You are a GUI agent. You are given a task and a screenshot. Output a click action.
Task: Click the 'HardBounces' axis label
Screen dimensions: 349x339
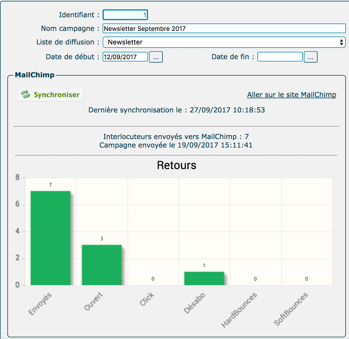239,310
